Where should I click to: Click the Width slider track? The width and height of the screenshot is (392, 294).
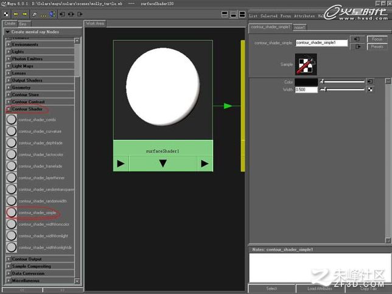pyautogui.click(x=342, y=89)
